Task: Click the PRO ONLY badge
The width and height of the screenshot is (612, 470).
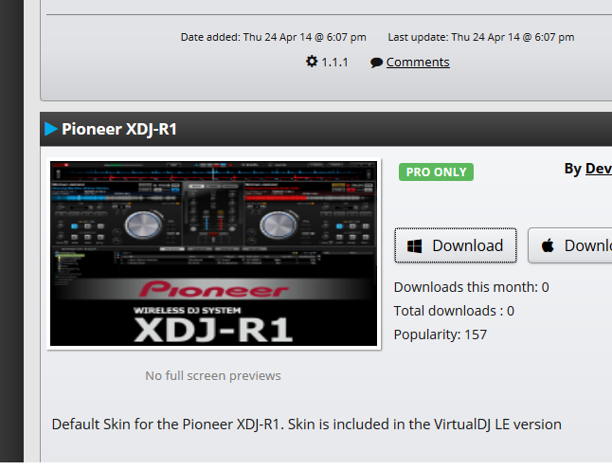Action: point(436,172)
